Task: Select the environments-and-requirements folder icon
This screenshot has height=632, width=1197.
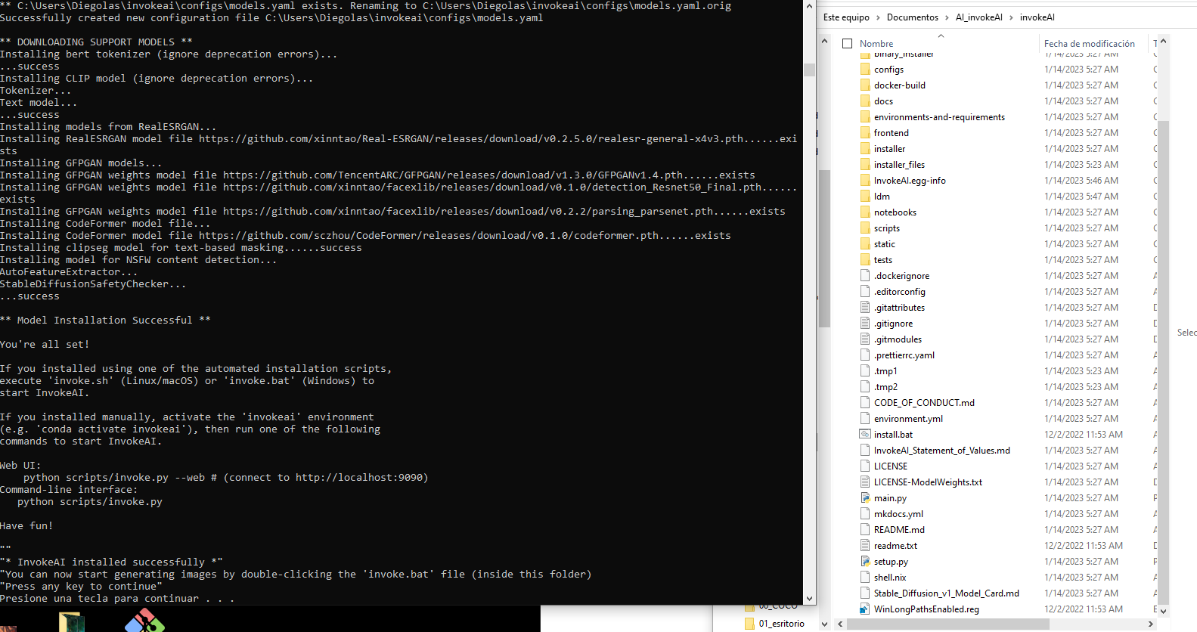Action: point(865,117)
